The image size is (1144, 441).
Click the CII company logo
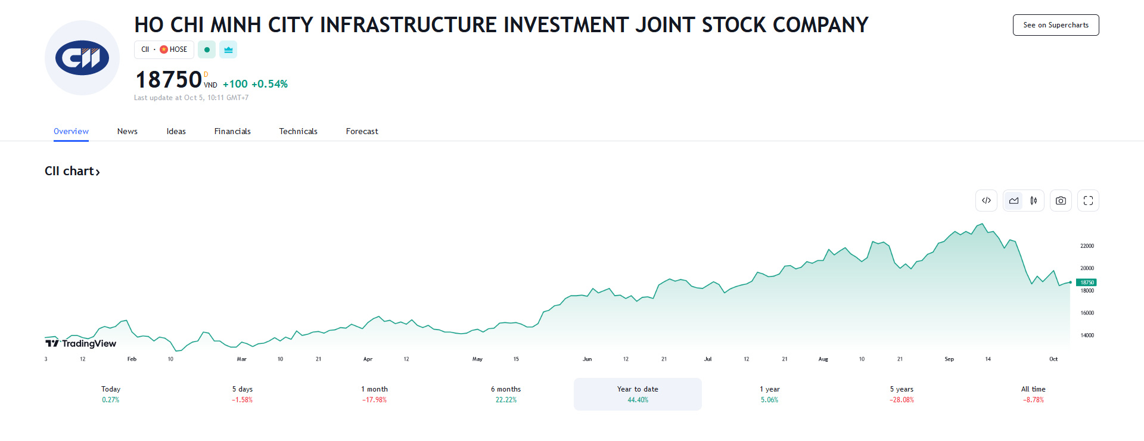tap(82, 57)
